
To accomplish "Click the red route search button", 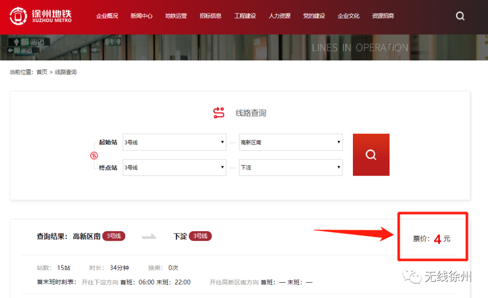I will pyautogui.click(x=371, y=154).
